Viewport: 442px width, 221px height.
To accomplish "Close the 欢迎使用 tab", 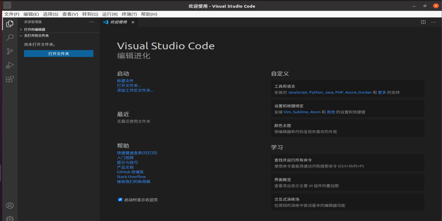I will [133, 22].
